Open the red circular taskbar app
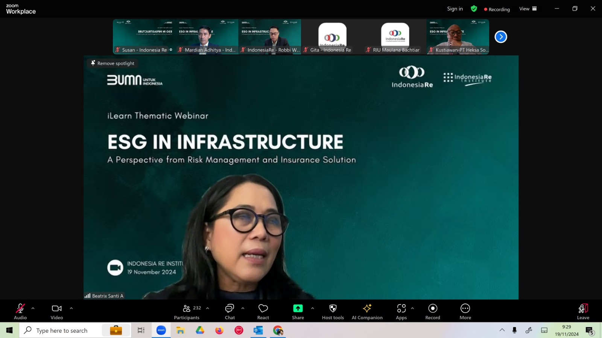The width and height of the screenshot is (602, 338). [239, 330]
